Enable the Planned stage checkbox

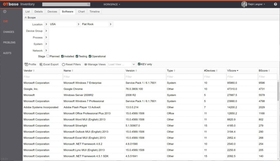48,56
